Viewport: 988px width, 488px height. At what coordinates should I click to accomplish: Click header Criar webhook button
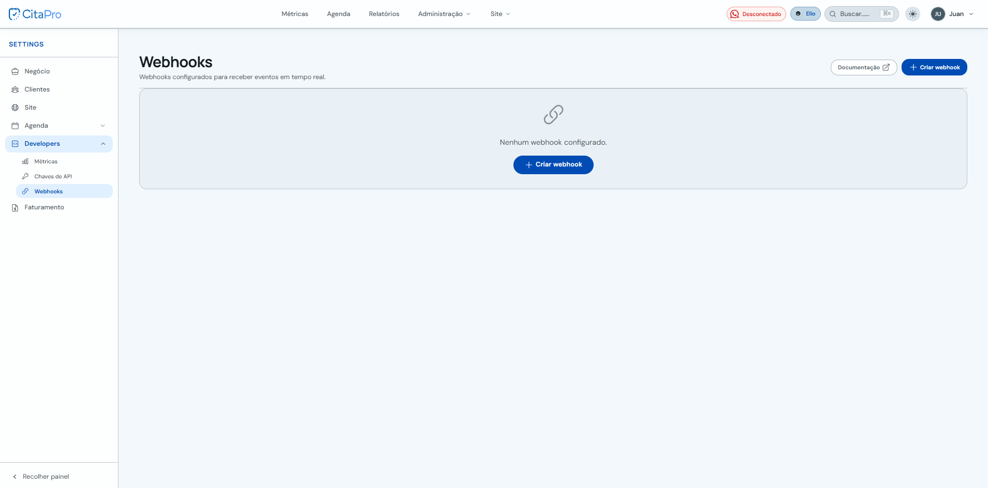934,67
